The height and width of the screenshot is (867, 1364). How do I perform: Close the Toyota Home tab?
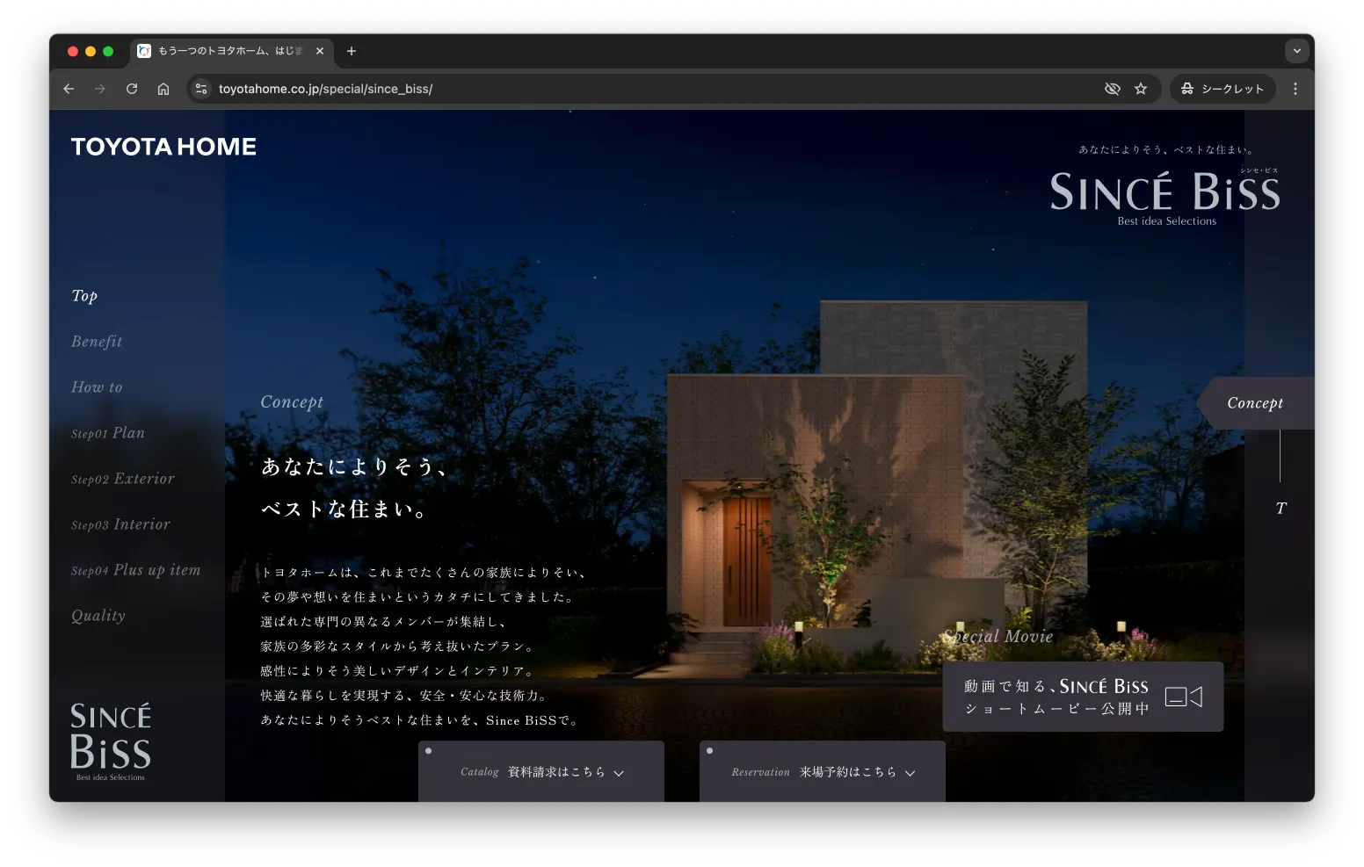pos(320,51)
